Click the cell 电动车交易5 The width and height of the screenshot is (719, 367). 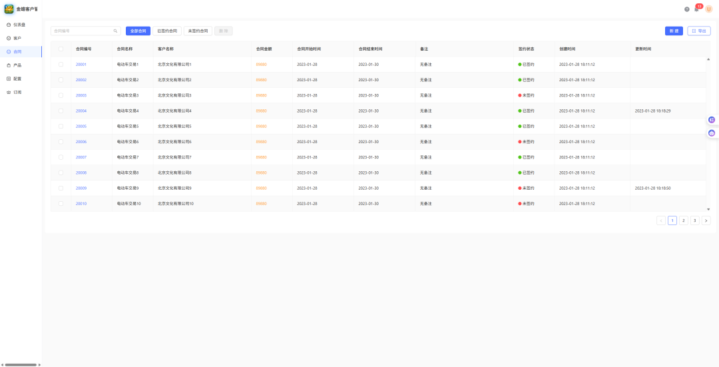(128, 126)
